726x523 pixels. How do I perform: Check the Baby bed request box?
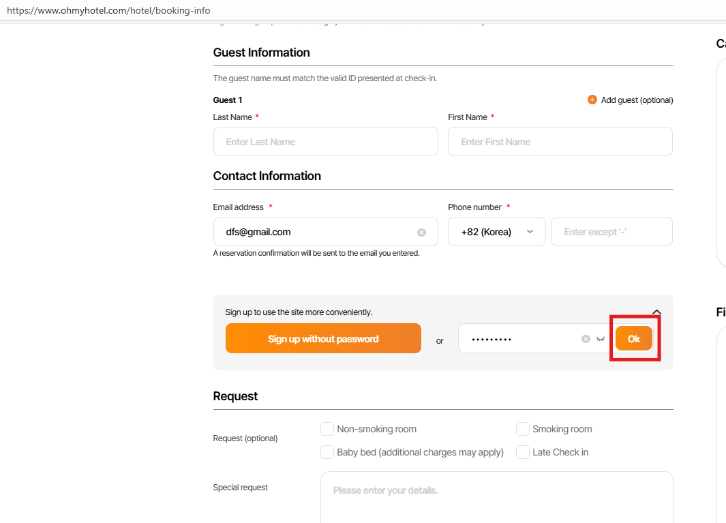pyautogui.click(x=327, y=452)
